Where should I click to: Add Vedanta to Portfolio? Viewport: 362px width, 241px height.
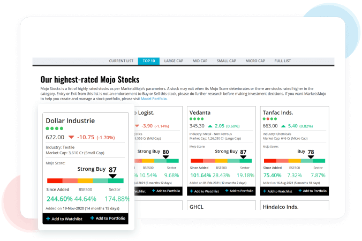coord(239,191)
